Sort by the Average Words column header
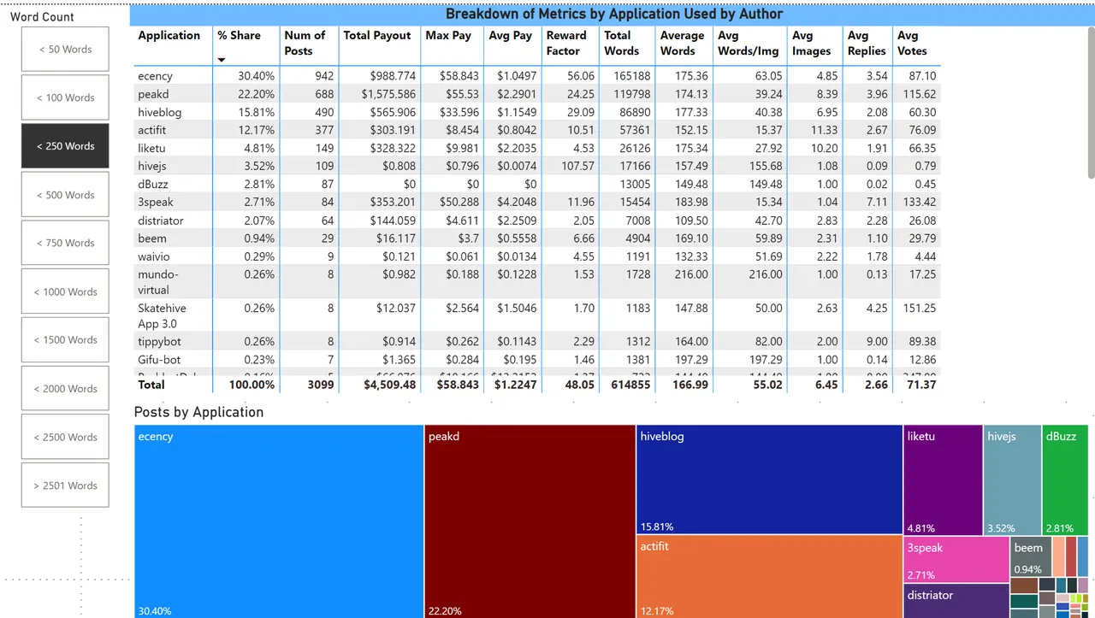This screenshot has width=1095, height=618. click(682, 43)
